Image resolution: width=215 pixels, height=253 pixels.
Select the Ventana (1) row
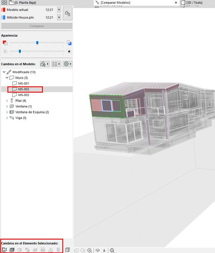(x=37, y=107)
